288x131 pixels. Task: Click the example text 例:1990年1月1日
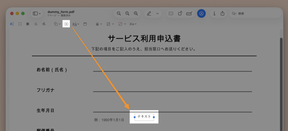(109, 120)
